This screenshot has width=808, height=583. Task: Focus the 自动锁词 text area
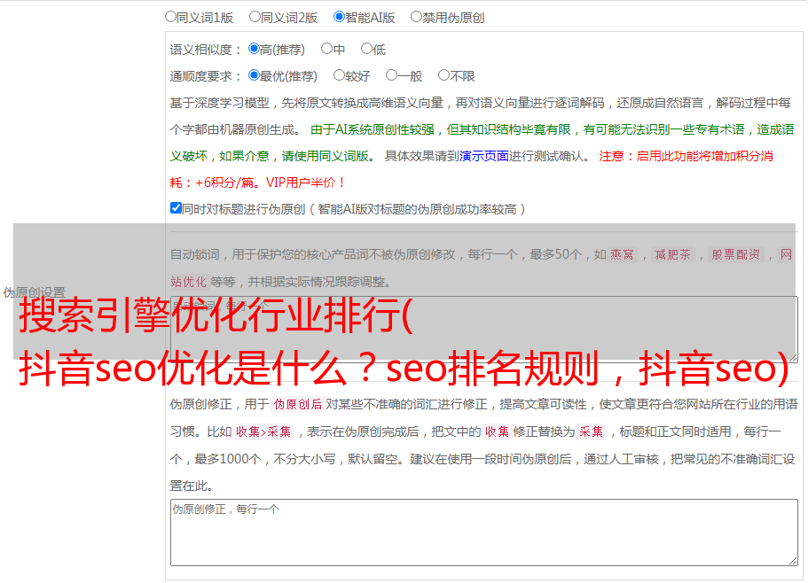[484, 330]
